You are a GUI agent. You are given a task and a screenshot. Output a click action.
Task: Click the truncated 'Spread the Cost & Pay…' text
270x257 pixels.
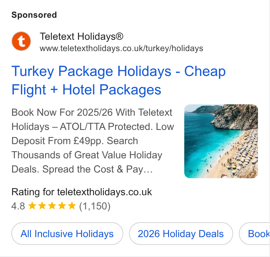(x=98, y=169)
